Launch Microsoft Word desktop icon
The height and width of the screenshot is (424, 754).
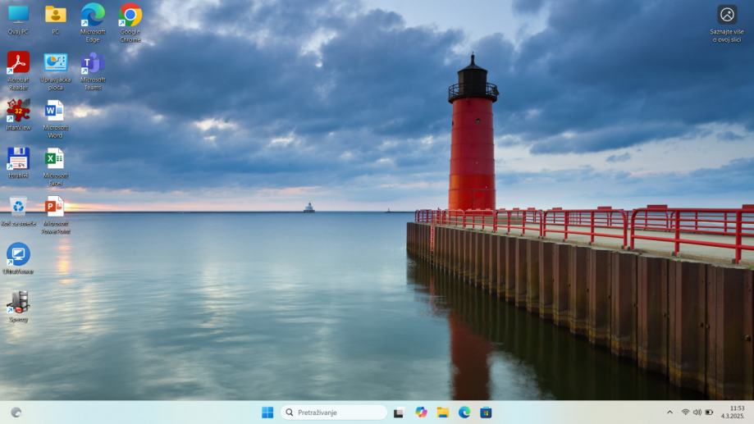tap(56, 119)
